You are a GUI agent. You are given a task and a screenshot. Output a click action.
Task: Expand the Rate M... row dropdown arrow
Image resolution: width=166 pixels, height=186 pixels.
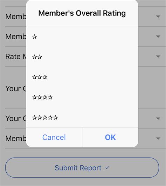coord(158,57)
